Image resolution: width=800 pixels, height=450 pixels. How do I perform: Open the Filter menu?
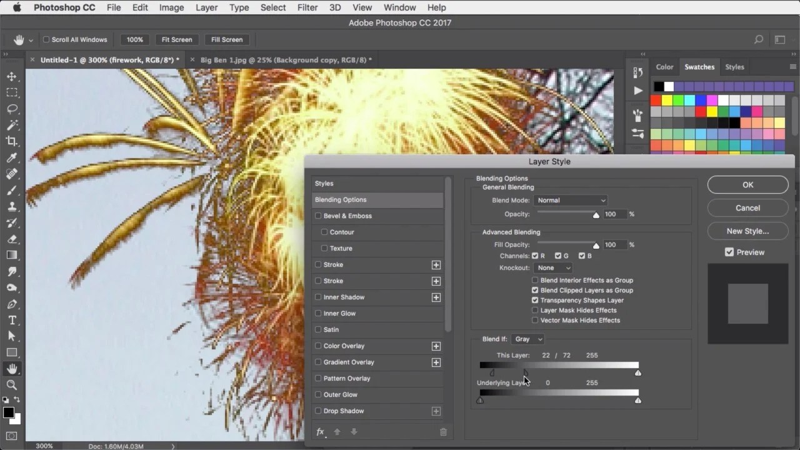tap(307, 7)
